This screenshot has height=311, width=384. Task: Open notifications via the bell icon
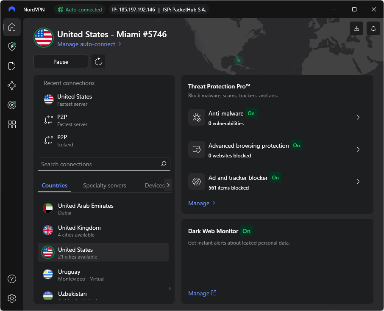coord(373,28)
